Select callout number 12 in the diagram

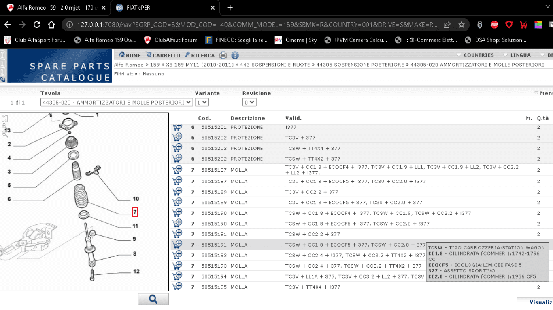[x=136, y=271]
